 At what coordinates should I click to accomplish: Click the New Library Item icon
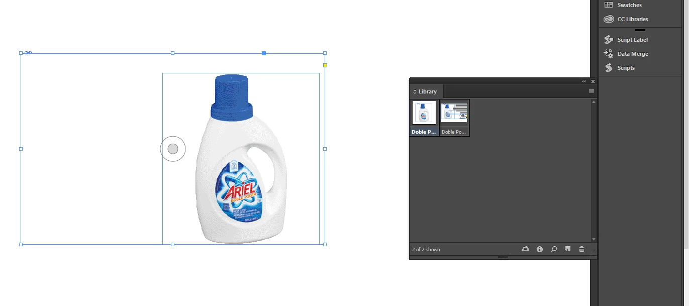tap(567, 249)
